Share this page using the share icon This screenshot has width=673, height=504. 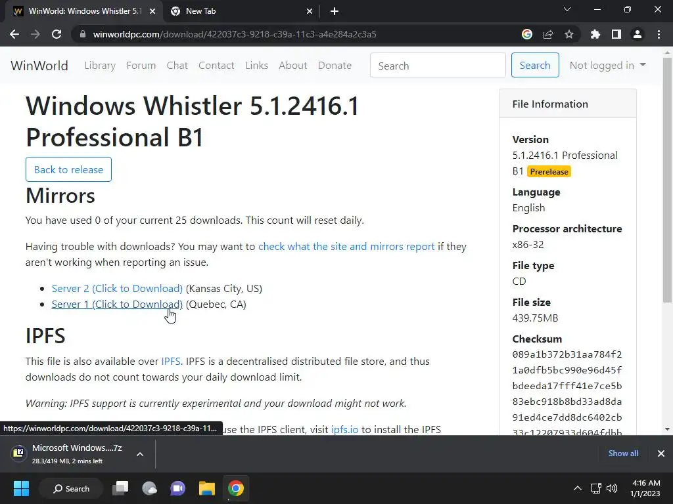pos(548,34)
